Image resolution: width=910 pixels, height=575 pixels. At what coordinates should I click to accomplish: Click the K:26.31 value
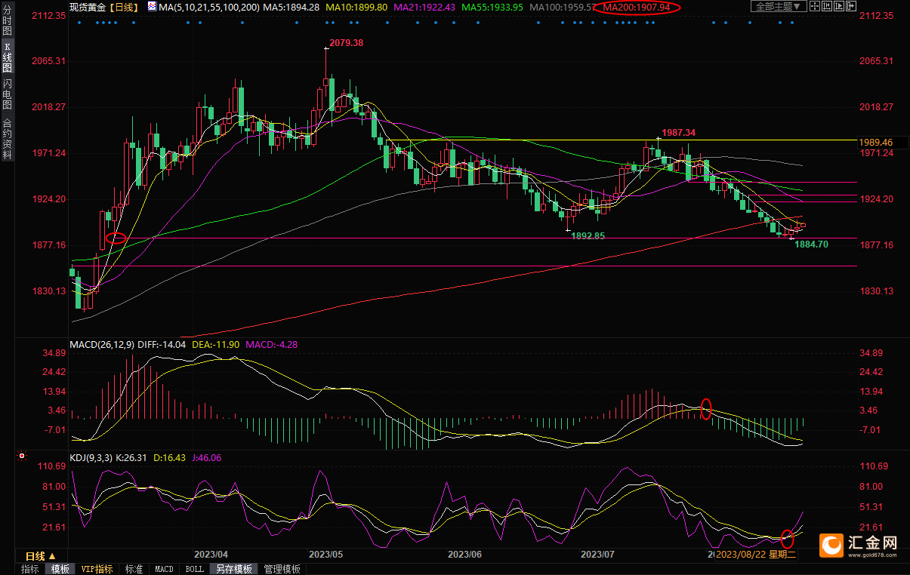(x=132, y=457)
